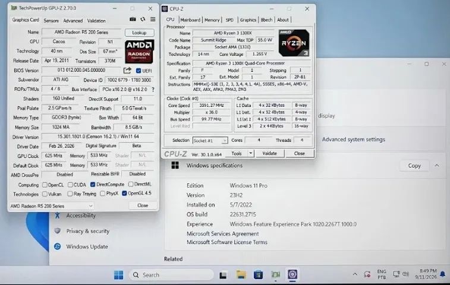The image size is (450, 285).
Task: Toggle PhysX checkbox
Action: pos(102,194)
